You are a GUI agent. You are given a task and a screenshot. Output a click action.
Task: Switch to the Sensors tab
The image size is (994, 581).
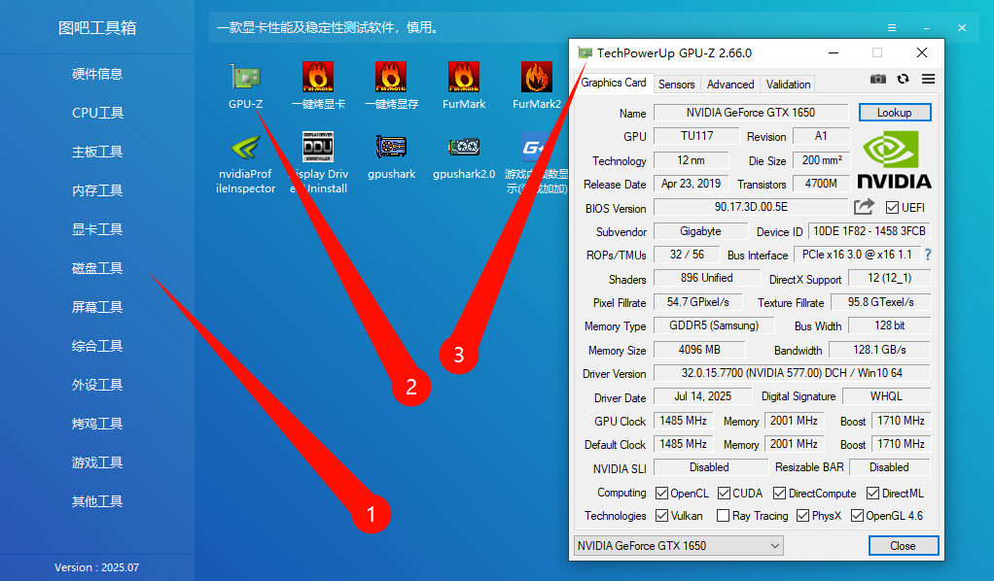click(x=676, y=85)
